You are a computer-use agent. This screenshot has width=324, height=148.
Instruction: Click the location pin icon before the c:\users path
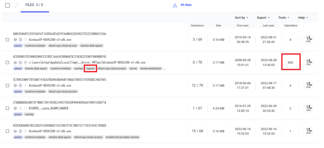pos(25,63)
